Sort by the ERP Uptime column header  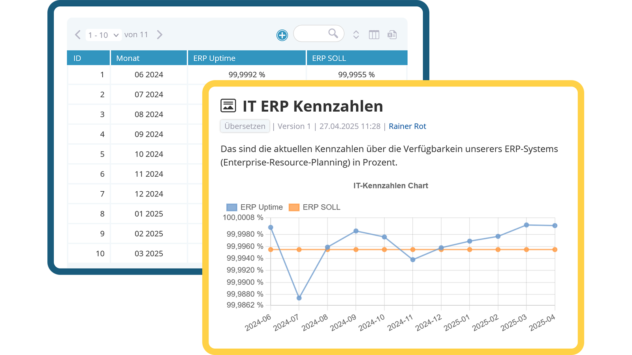[247, 58]
